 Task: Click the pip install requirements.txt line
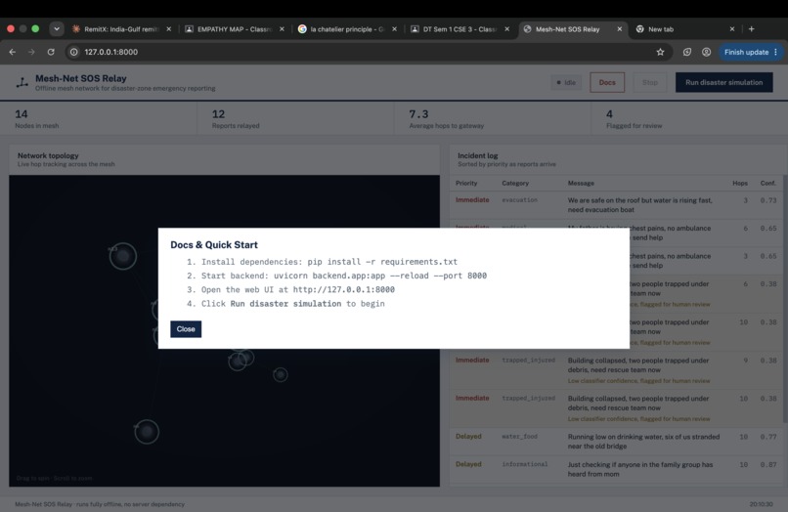[329, 262]
